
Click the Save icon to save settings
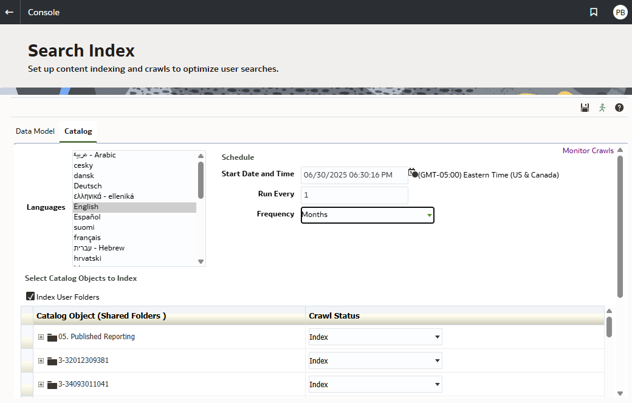(585, 108)
